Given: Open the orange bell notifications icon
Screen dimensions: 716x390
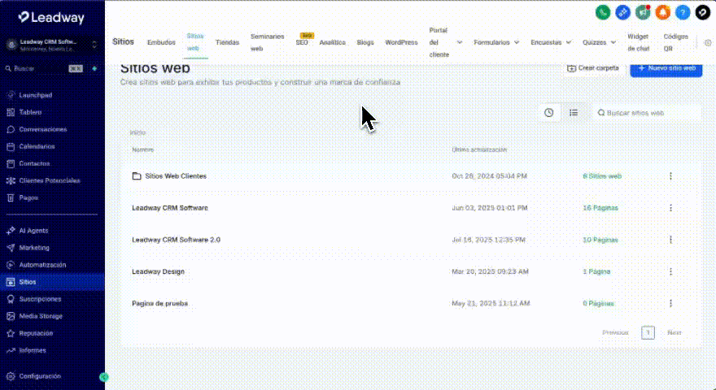Looking at the screenshot, I should click(x=662, y=12).
